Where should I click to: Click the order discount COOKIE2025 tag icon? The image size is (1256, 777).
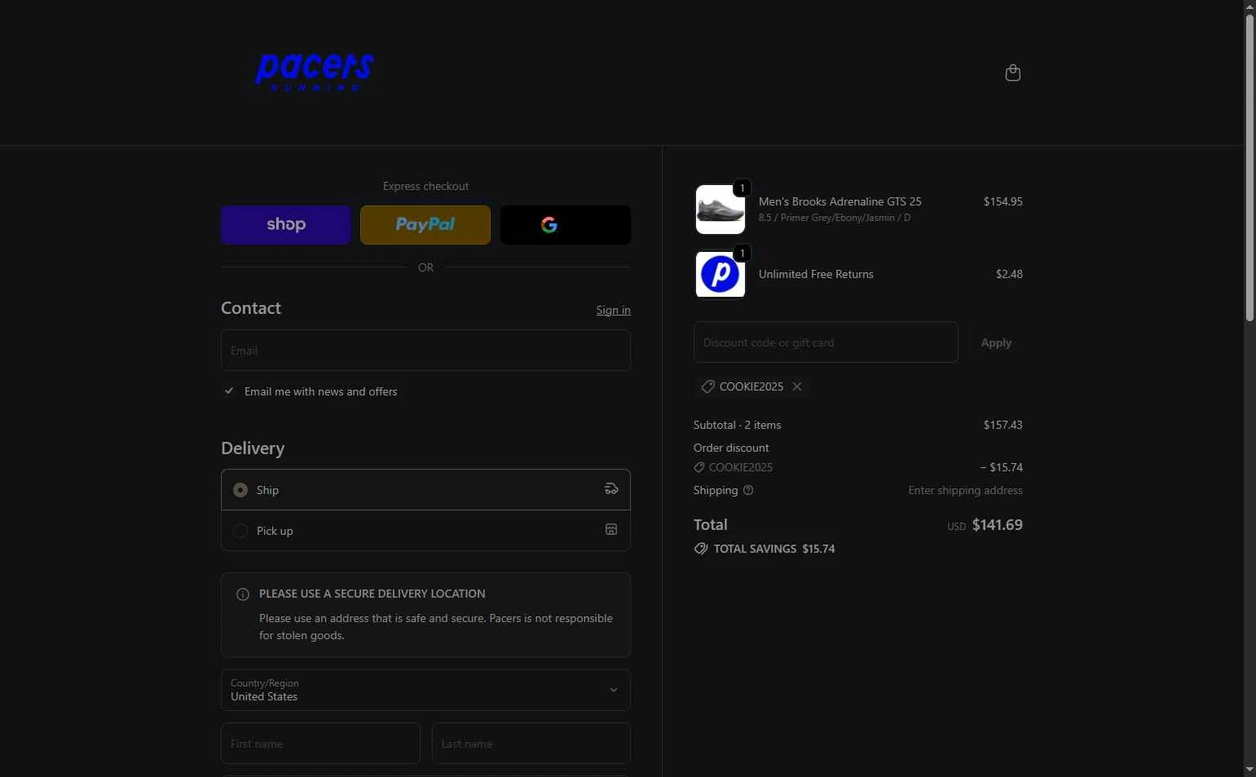pos(699,467)
